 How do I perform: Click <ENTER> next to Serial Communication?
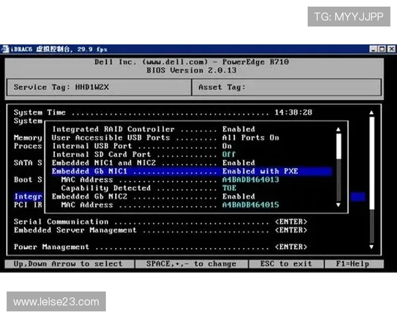click(291, 222)
